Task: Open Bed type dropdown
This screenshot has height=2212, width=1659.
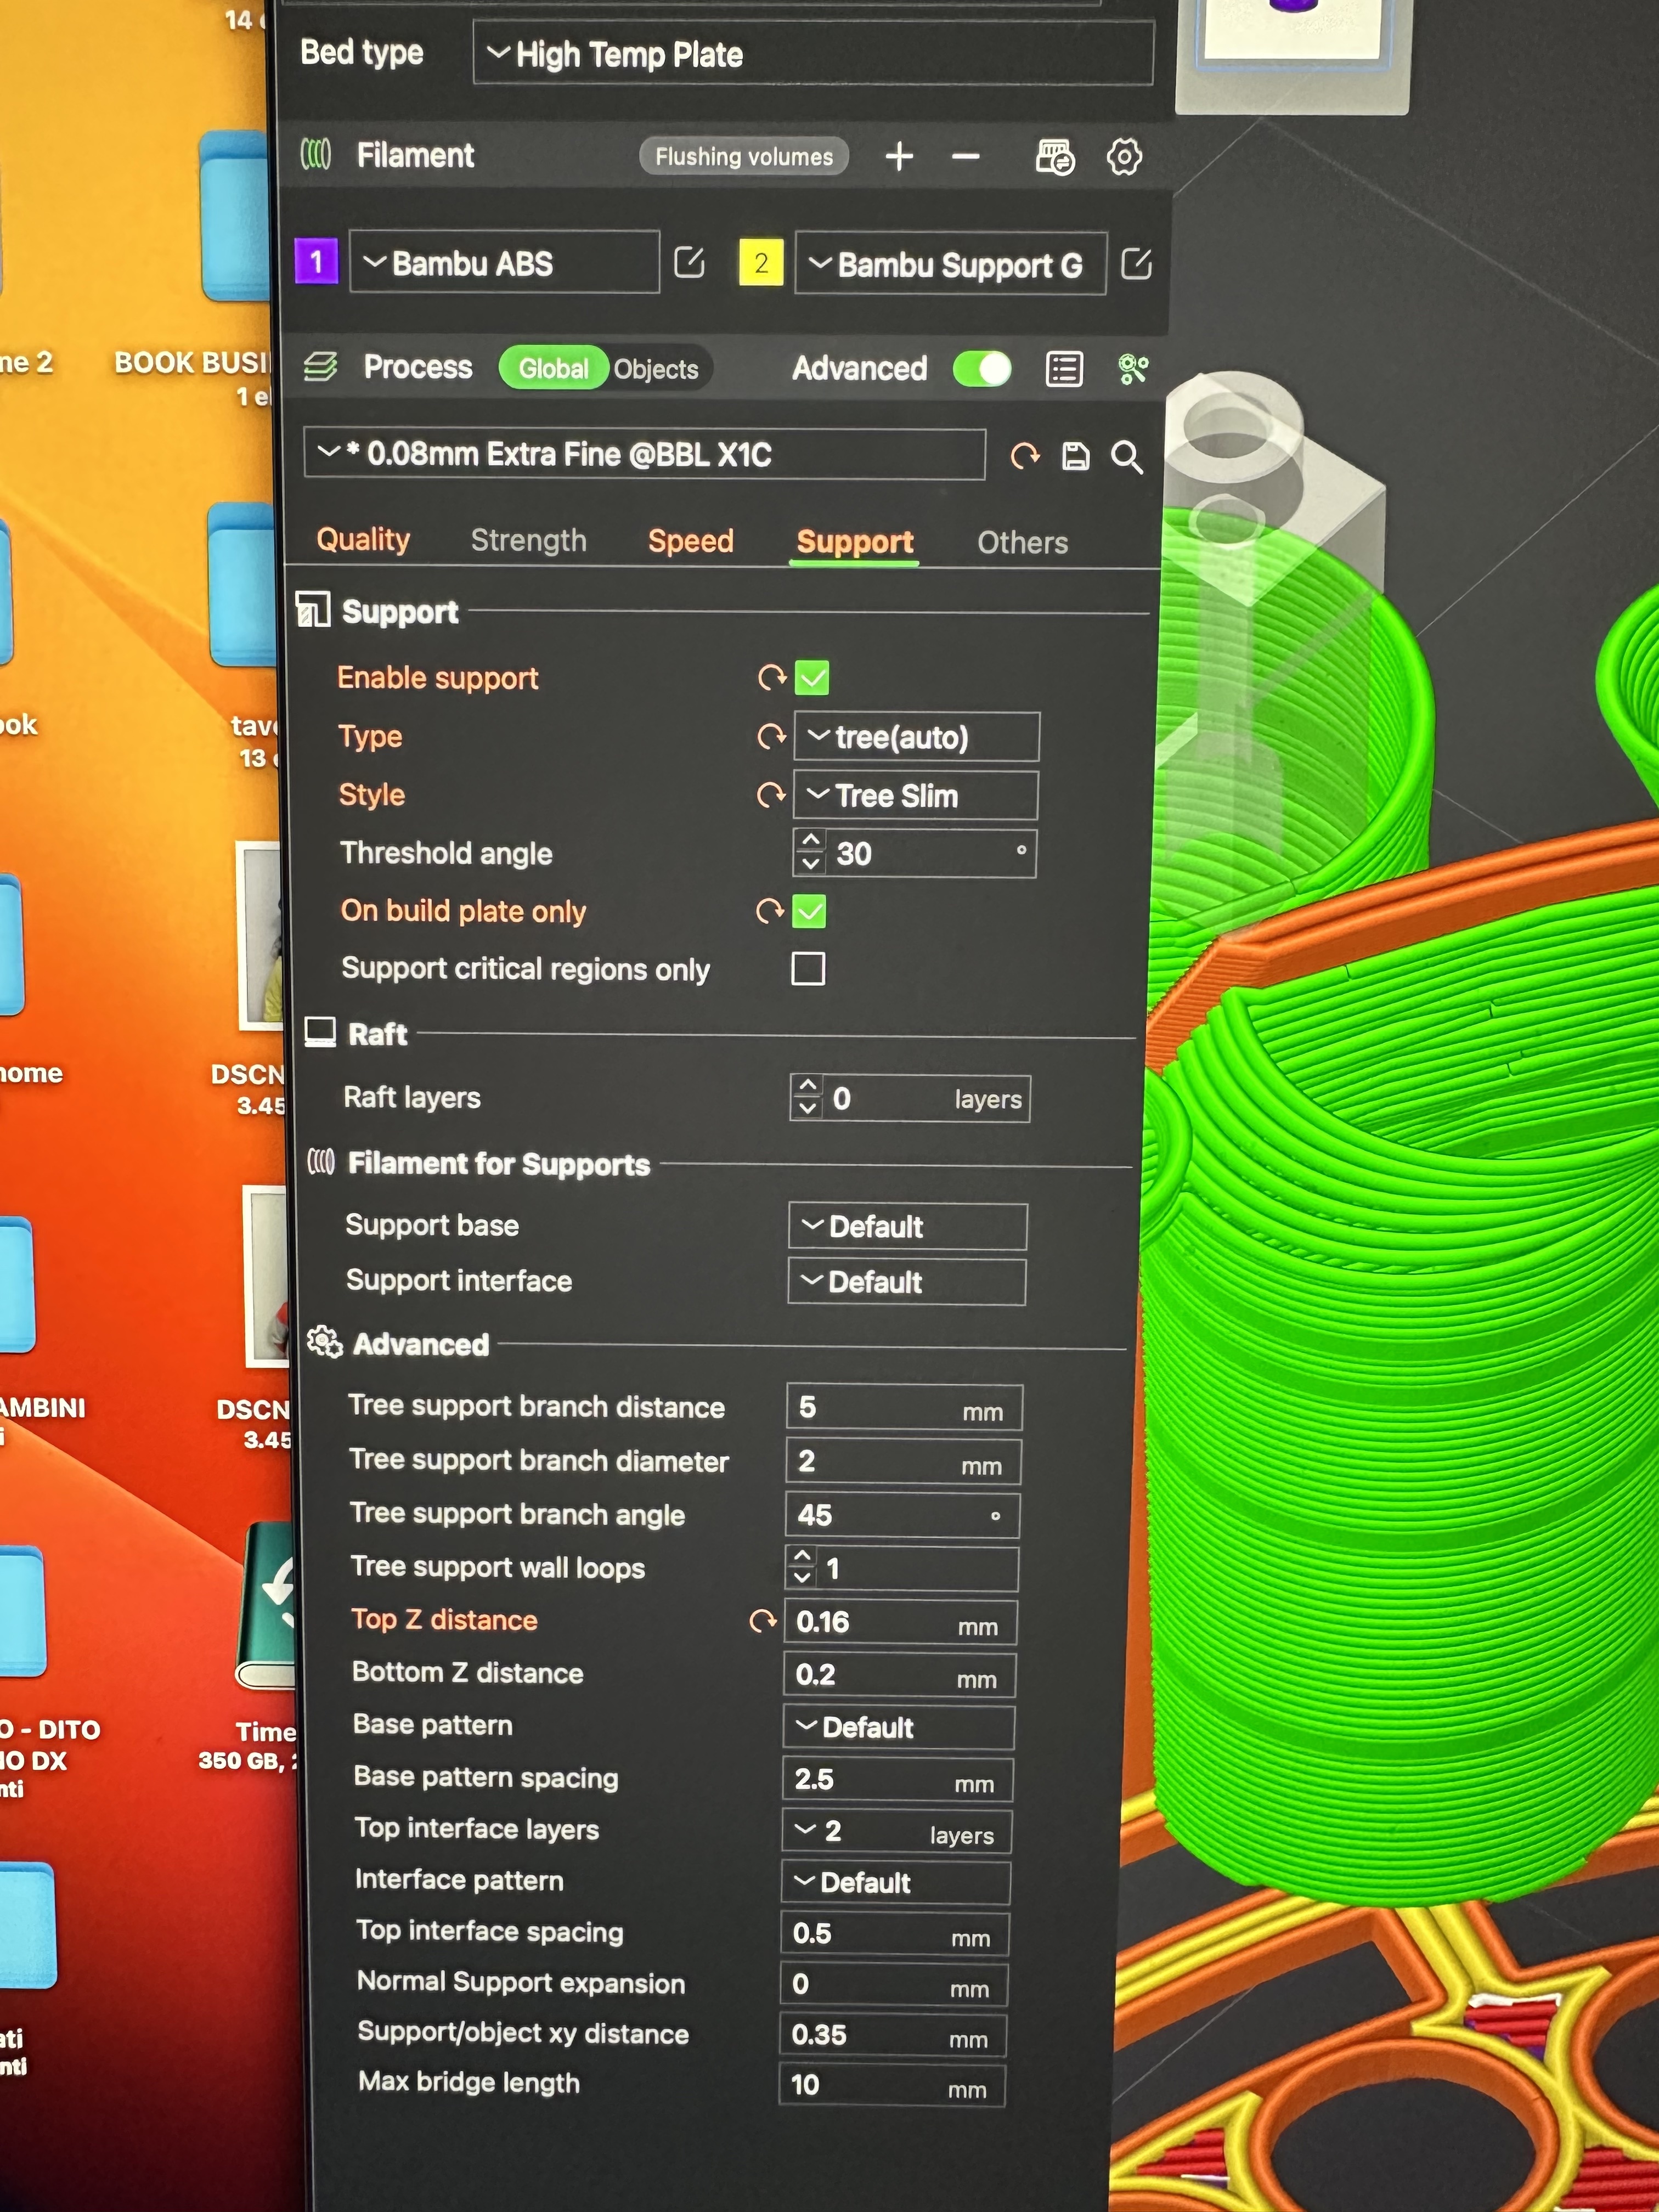Action: (x=813, y=54)
